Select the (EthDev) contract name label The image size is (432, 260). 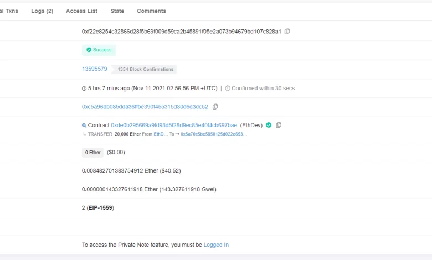251,125
